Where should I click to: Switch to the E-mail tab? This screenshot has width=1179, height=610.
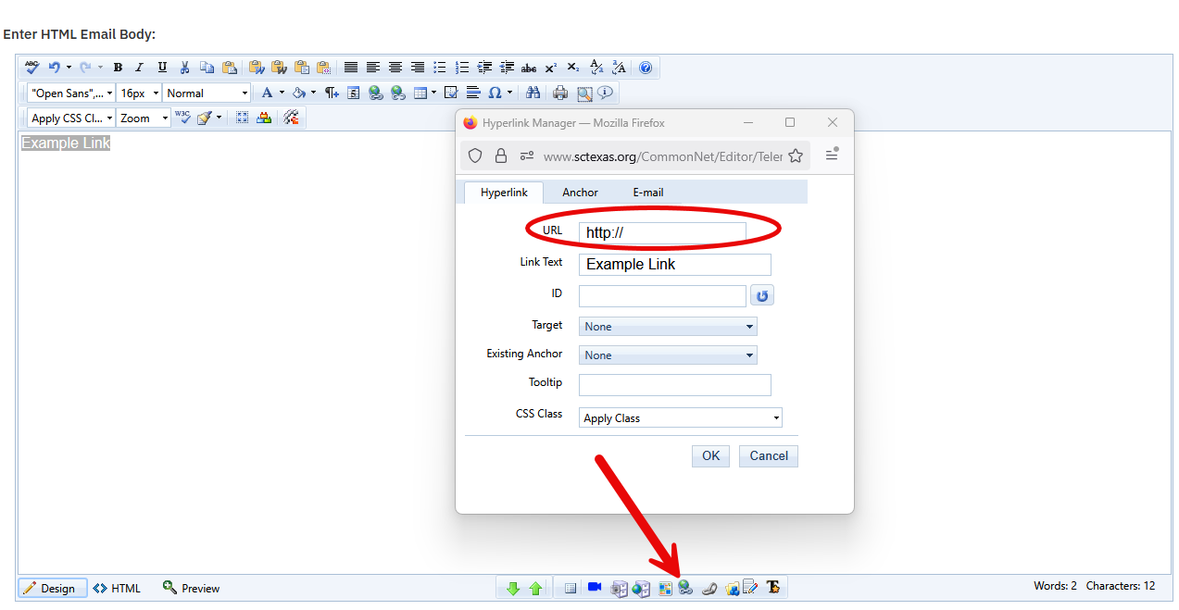pos(648,193)
